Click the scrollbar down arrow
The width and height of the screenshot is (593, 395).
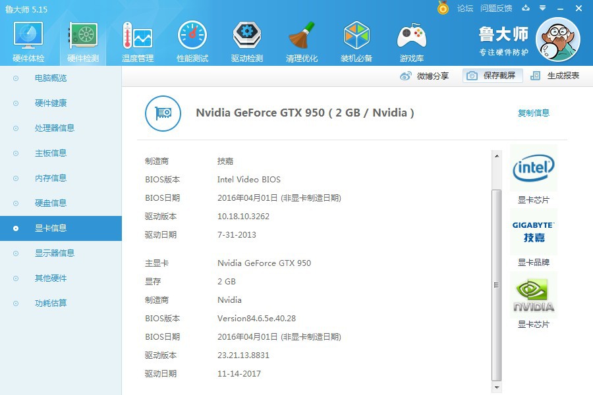tap(497, 388)
